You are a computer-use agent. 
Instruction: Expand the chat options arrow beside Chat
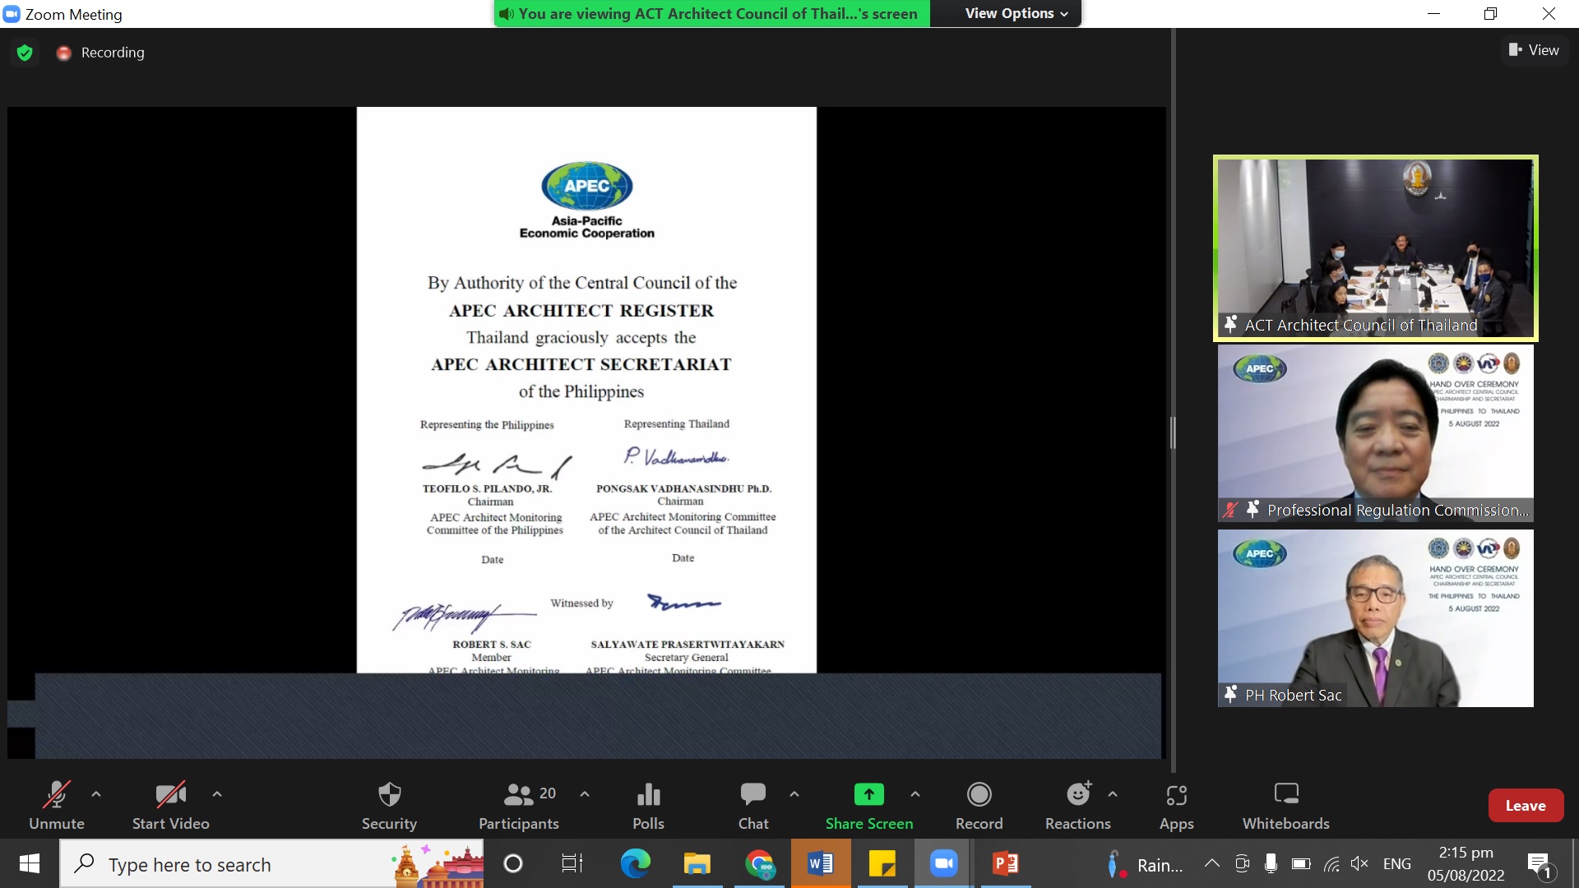pos(794,794)
